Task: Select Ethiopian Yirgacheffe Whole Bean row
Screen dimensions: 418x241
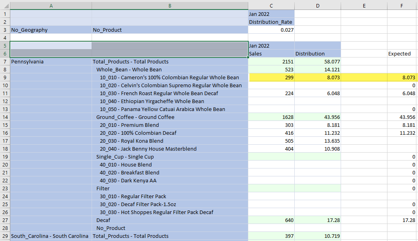Action: coord(170,101)
